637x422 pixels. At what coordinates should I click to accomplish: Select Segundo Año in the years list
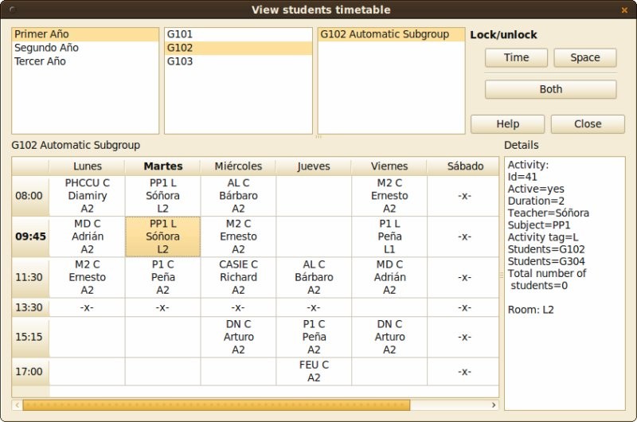click(x=85, y=48)
